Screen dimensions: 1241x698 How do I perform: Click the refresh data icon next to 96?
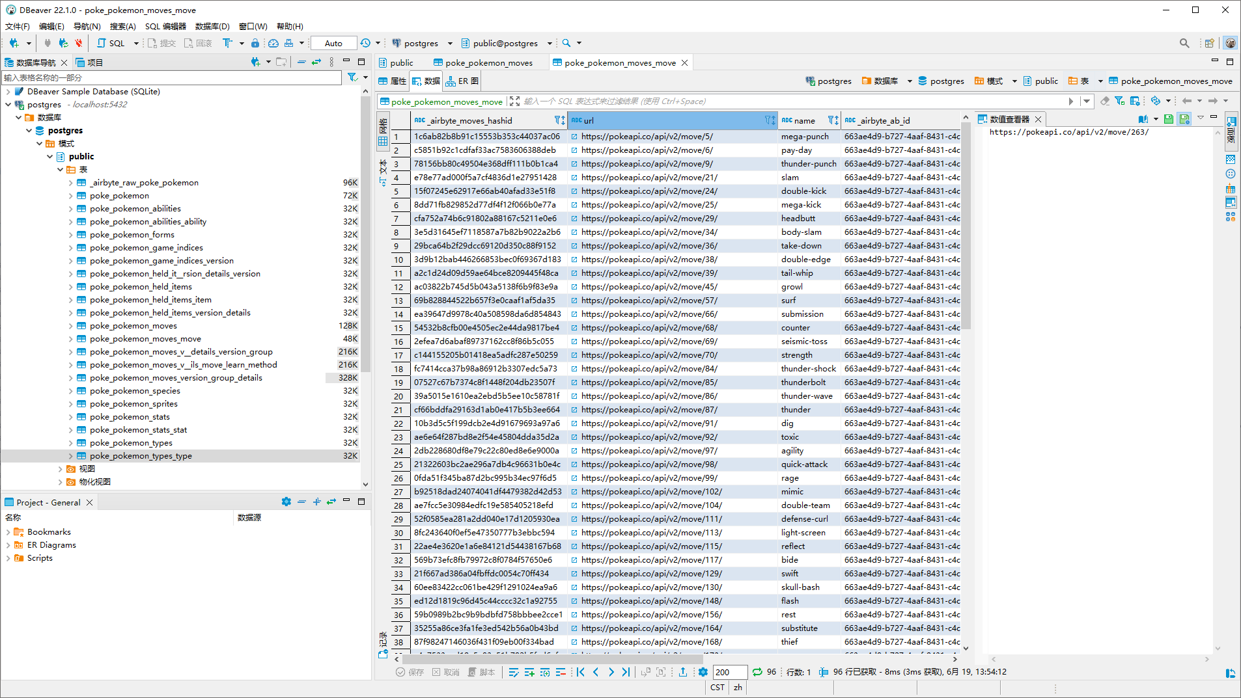pyautogui.click(x=757, y=672)
